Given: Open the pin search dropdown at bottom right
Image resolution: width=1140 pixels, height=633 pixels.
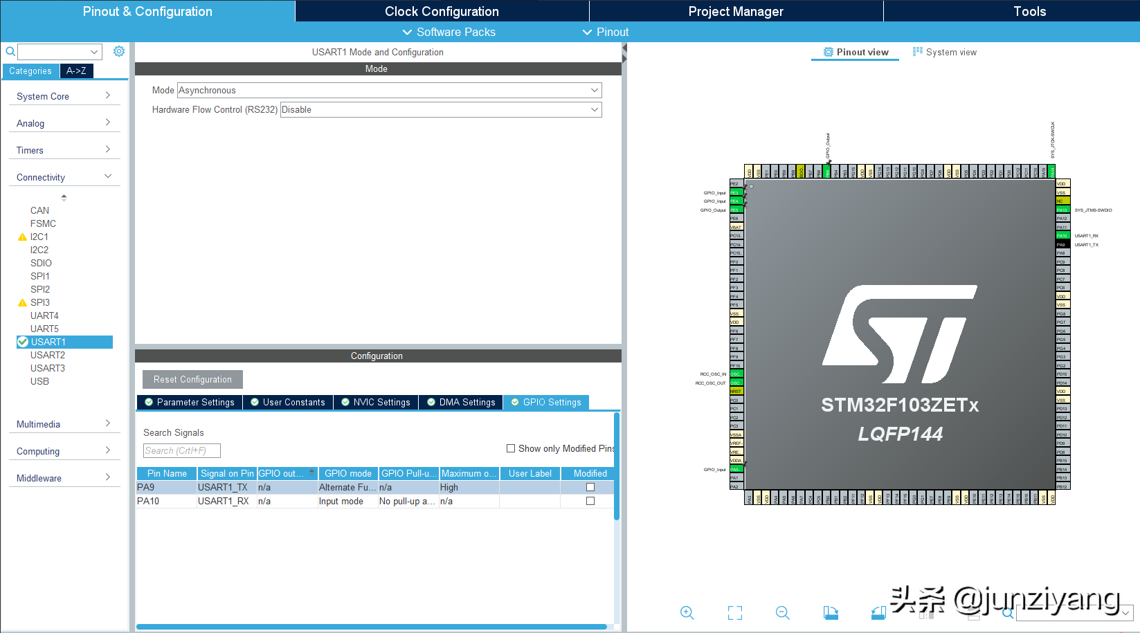Looking at the screenshot, I should click(1126, 613).
